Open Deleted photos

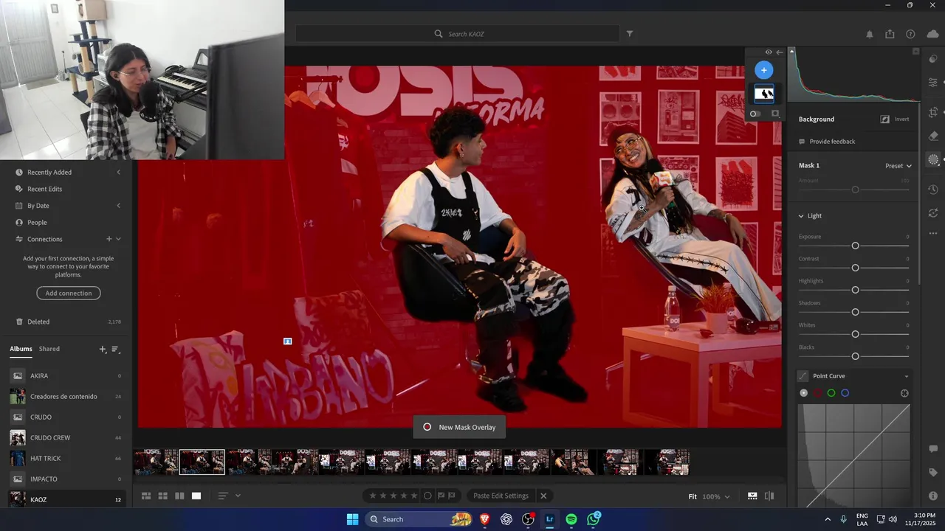coord(38,322)
